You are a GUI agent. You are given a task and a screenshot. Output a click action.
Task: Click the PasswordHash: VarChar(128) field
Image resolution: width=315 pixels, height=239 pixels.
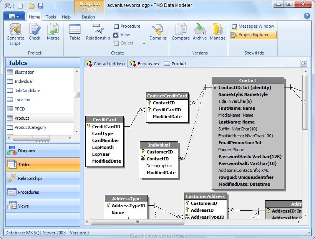(x=250, y=157)
